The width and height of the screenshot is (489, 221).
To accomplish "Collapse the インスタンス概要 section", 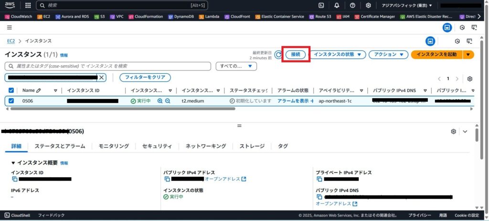I will pos(13,163).
